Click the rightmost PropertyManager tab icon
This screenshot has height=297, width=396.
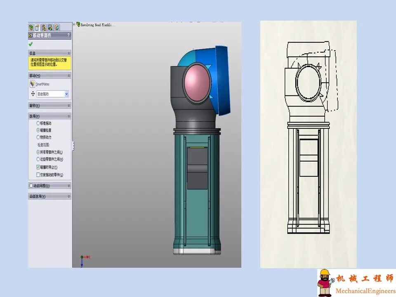(x=57, y=28)
